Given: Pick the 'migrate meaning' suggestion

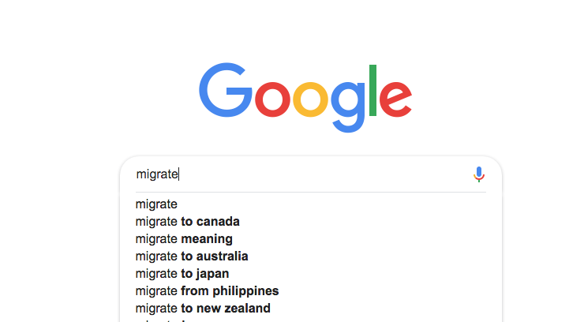Looking at the screenshot, I should pyautogui.click(x=184, y=238).
